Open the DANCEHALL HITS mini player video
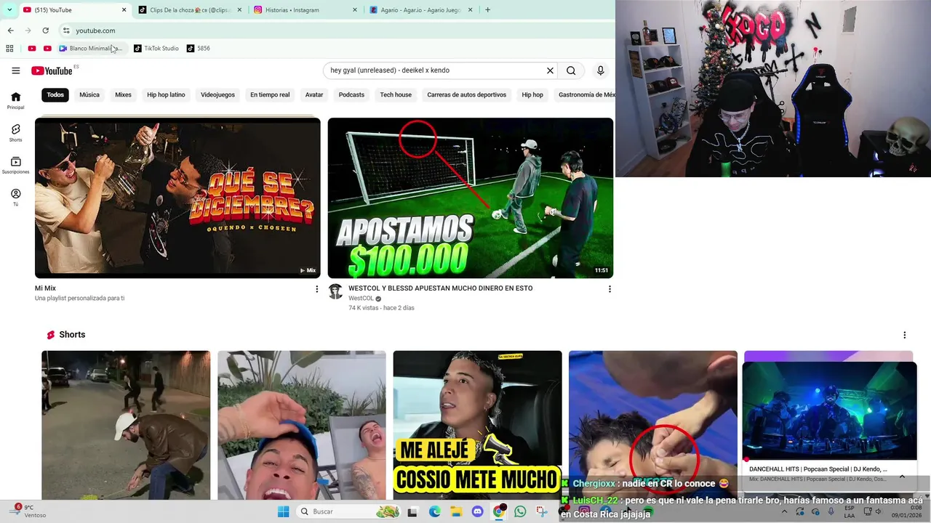This screenshot has height=523, width=931. coord(829,410)
